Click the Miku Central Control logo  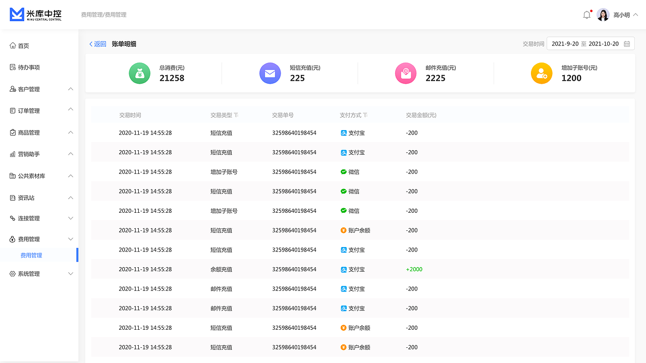(36, 15)
